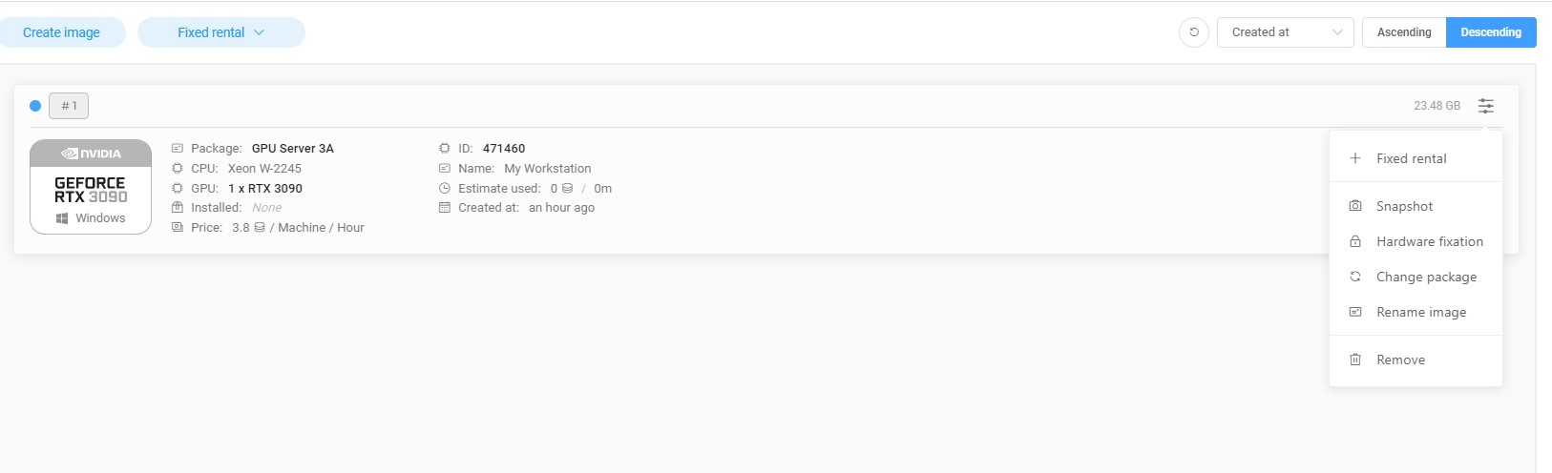Click the Rename image icon

[1355, 312]
